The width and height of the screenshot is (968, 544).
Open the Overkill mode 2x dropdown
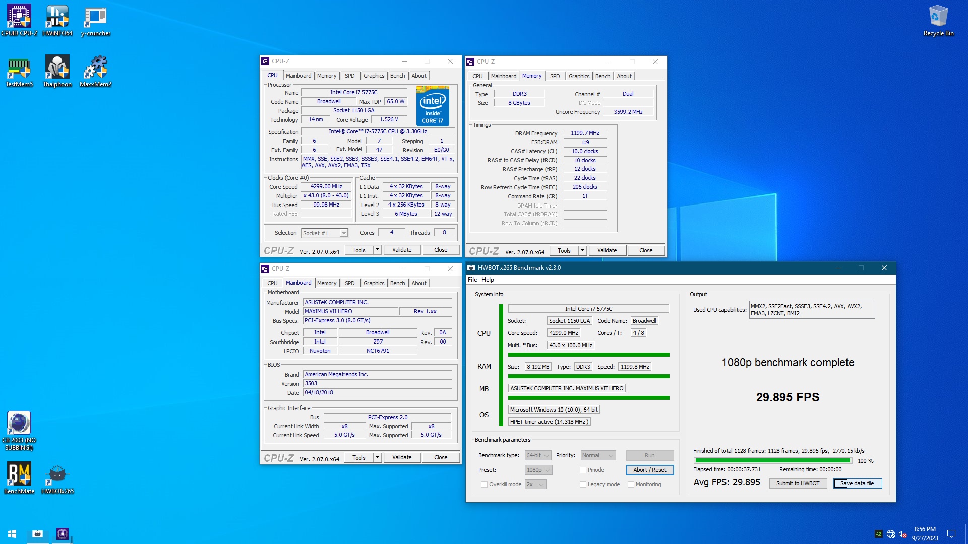[x=535, y=484]
